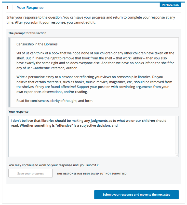The height and width of the screenshot is (205, 187).
Task: Click the "You may continue to work" note
Action: (x=54, y=165)
